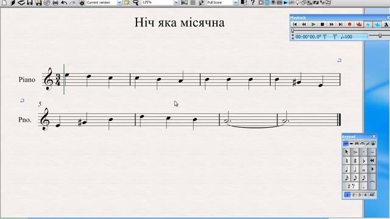
Task: Toggle Live Tempo lightning icon in Playback
Action: [368, 24]
